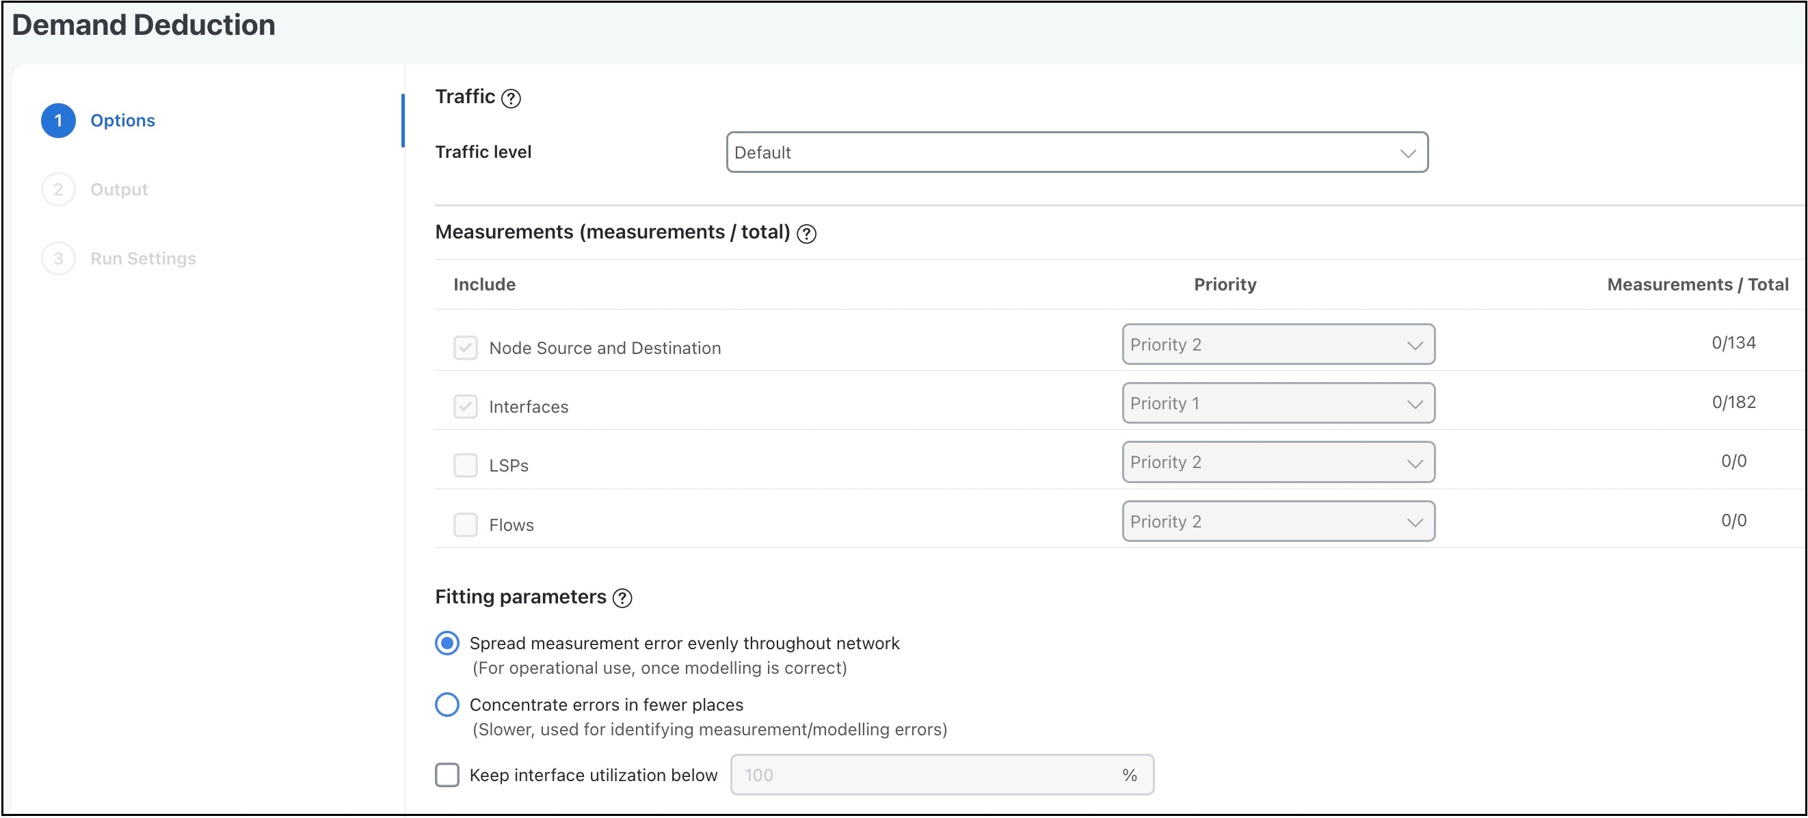The height and width of the screenshot is (818, 1808).
Task: Click the 0/0 value in LSPs row
Action: click(x=1733, y=461)
